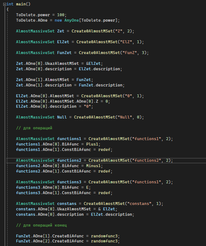Click Plus1 function assignment
The width and height of the screenshot is (206, 246).
click(92, 144)
